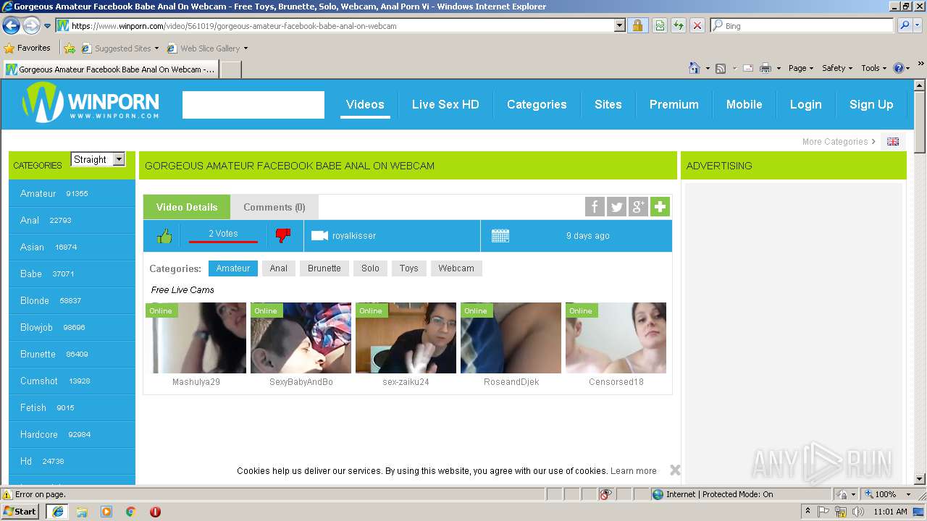Click the Sign Up link

(871, 104)
